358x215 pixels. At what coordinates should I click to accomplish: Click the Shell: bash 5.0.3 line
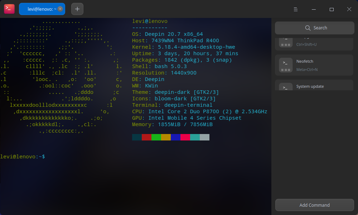(x=159, y=66)
